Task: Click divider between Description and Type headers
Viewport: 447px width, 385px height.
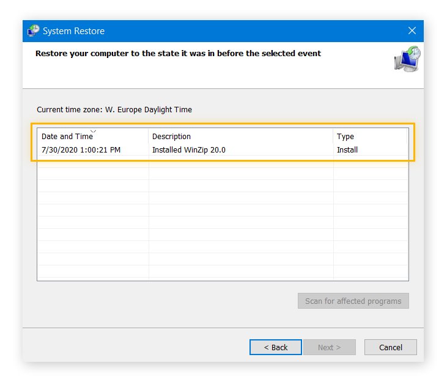Action: click(333, 137)
